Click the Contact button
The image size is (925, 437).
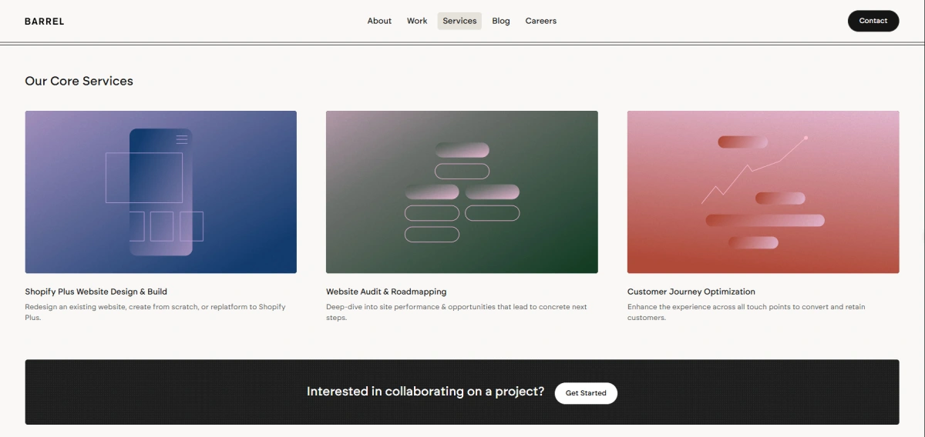click(873, 21)
